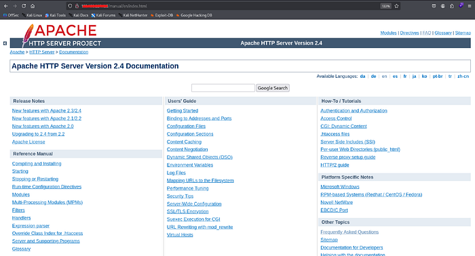Click the 133% zoom level indicator
Viewport: 475px width, 256px height.
coord(385,6)
